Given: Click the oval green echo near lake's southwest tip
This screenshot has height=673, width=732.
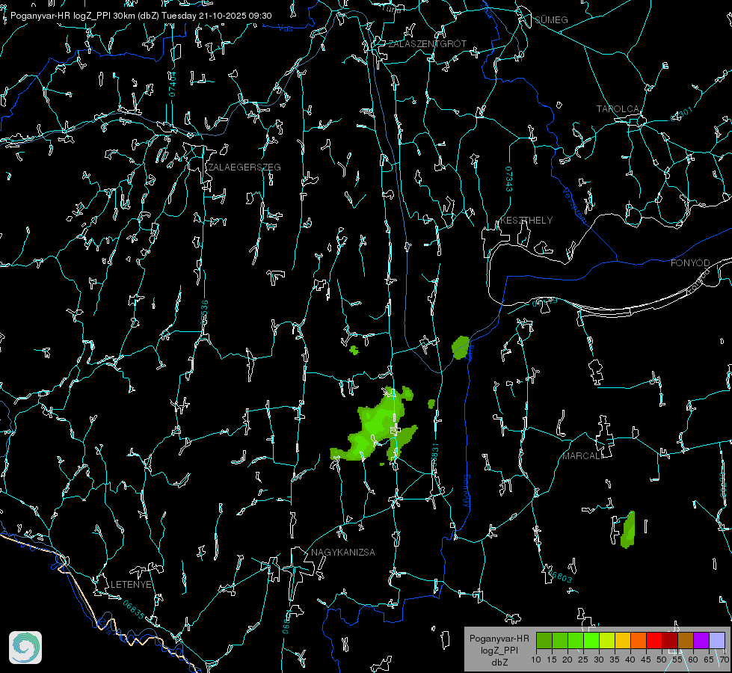Looking at the screenshot, I should click(461, 348).
